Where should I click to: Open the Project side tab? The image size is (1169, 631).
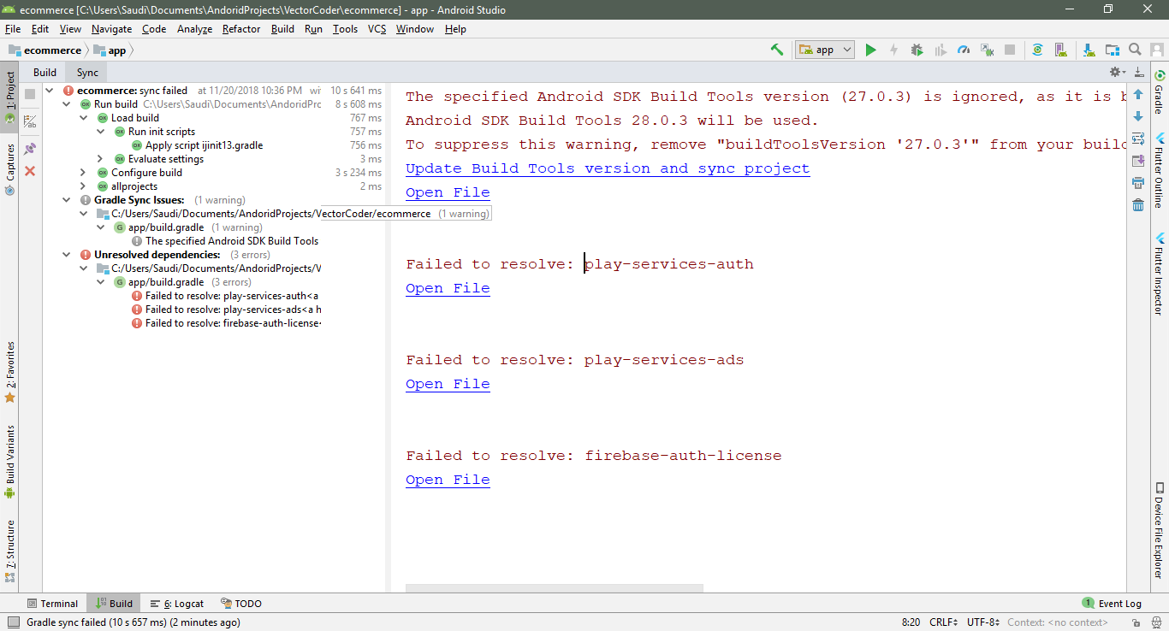coord(10,98)
